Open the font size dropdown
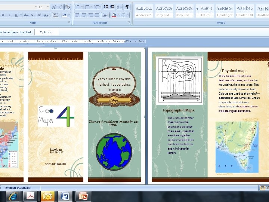 coord(48,7)
